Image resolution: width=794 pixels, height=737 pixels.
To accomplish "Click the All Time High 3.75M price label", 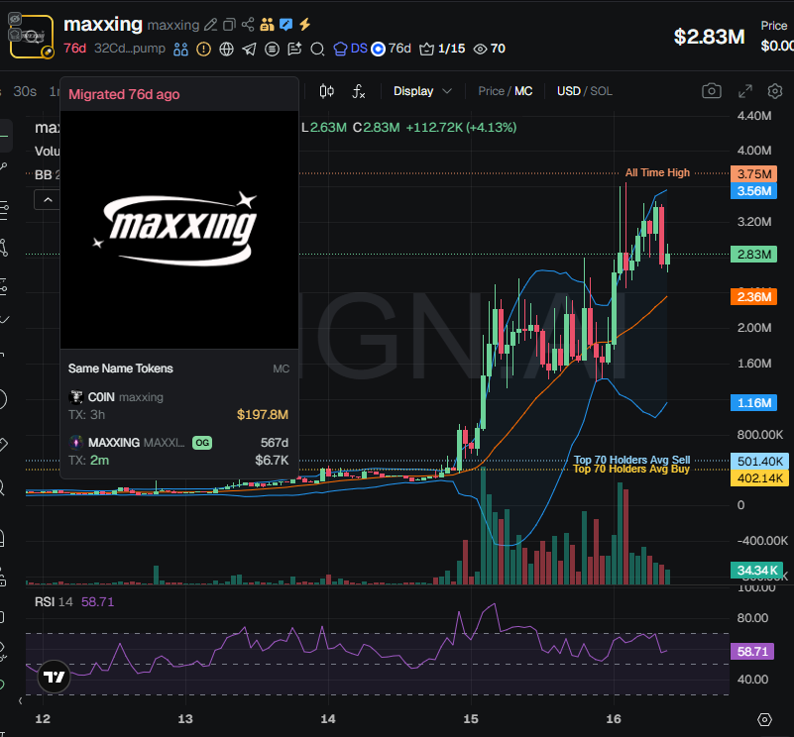I will coord(753,173).
